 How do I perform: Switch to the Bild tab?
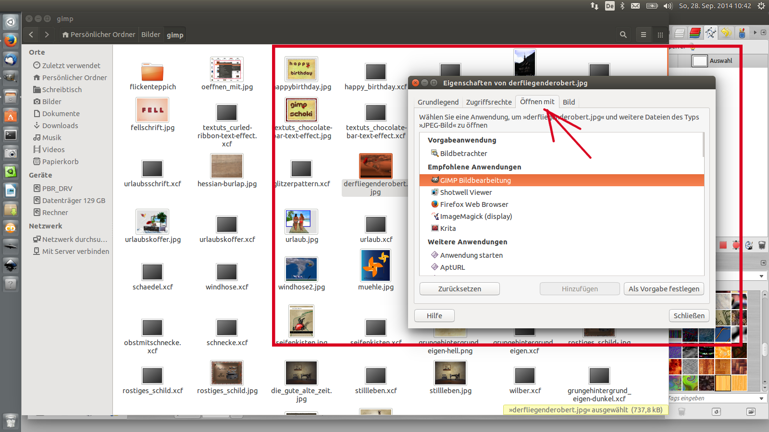click(569, 102)
